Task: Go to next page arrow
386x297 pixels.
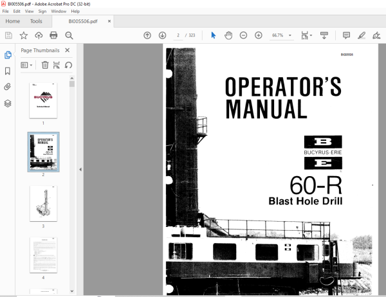Action: click(x=162, y=35)
